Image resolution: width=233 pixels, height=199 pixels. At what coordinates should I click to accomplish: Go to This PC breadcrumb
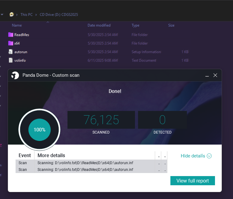pos(27,15)
